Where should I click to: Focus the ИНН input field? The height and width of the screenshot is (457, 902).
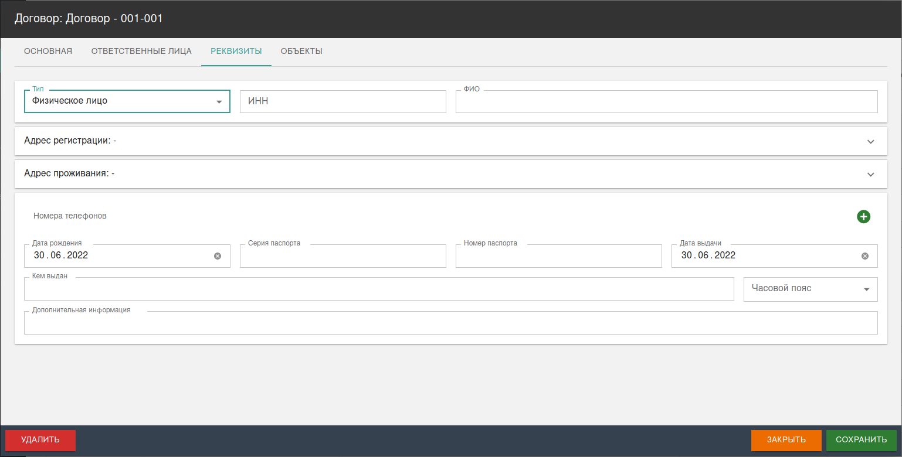[x=343, y=101]
